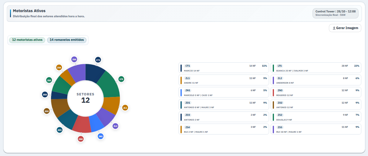Click 'ANTONIO 8 NF | MAURI 3 NF' text

tap(199, 107)
